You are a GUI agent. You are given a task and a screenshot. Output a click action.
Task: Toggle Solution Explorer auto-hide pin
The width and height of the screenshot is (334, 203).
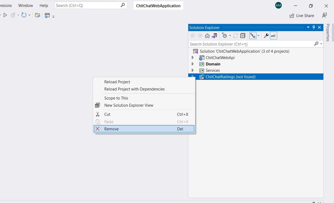(314, 27)
